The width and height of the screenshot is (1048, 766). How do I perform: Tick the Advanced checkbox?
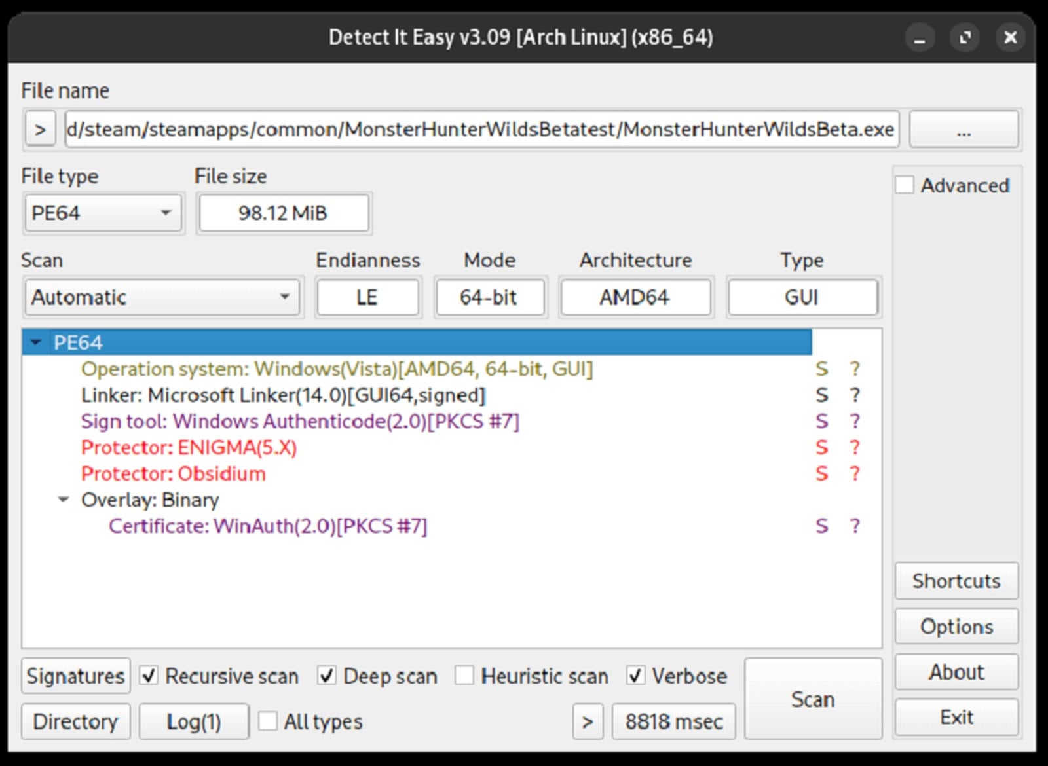[x=905, y=185]
